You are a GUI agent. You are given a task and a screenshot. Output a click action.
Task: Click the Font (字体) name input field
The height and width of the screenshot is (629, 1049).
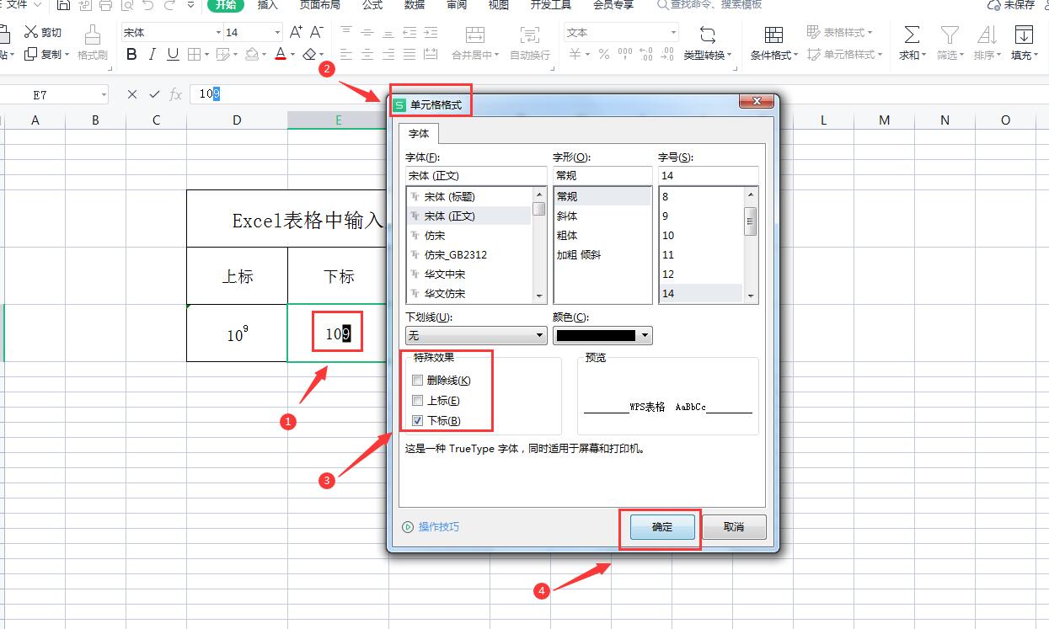[476, 175]
